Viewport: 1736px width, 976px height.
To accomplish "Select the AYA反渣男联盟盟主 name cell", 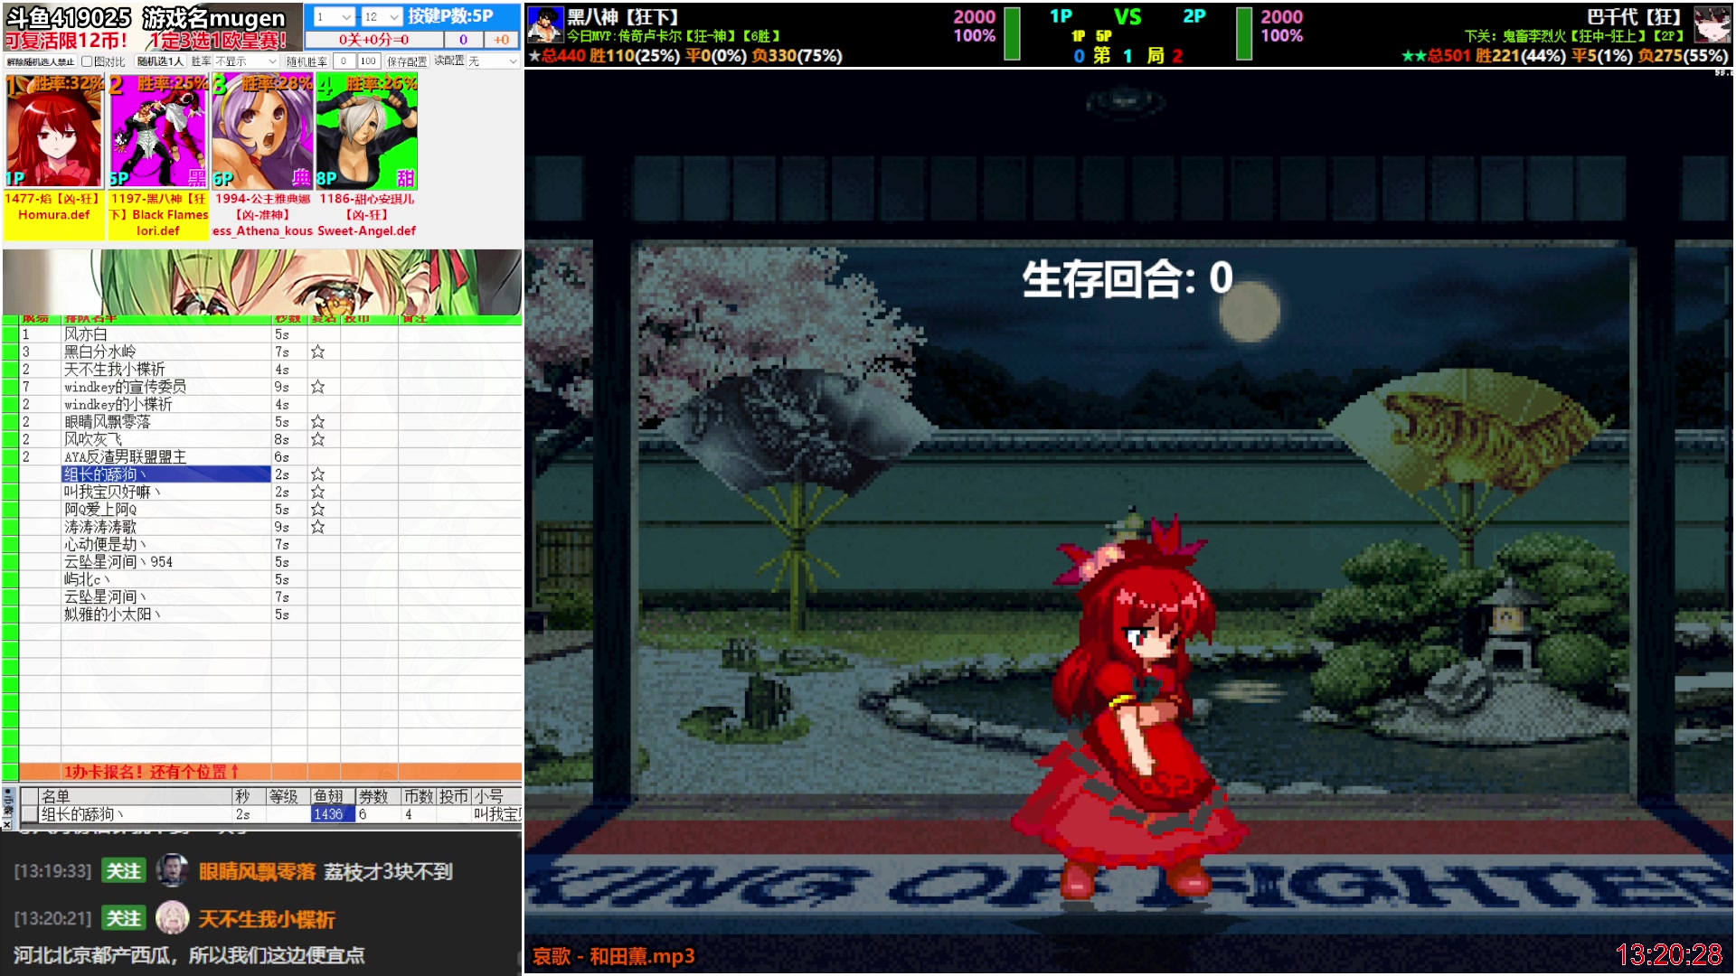I will (x=166, y=457).
